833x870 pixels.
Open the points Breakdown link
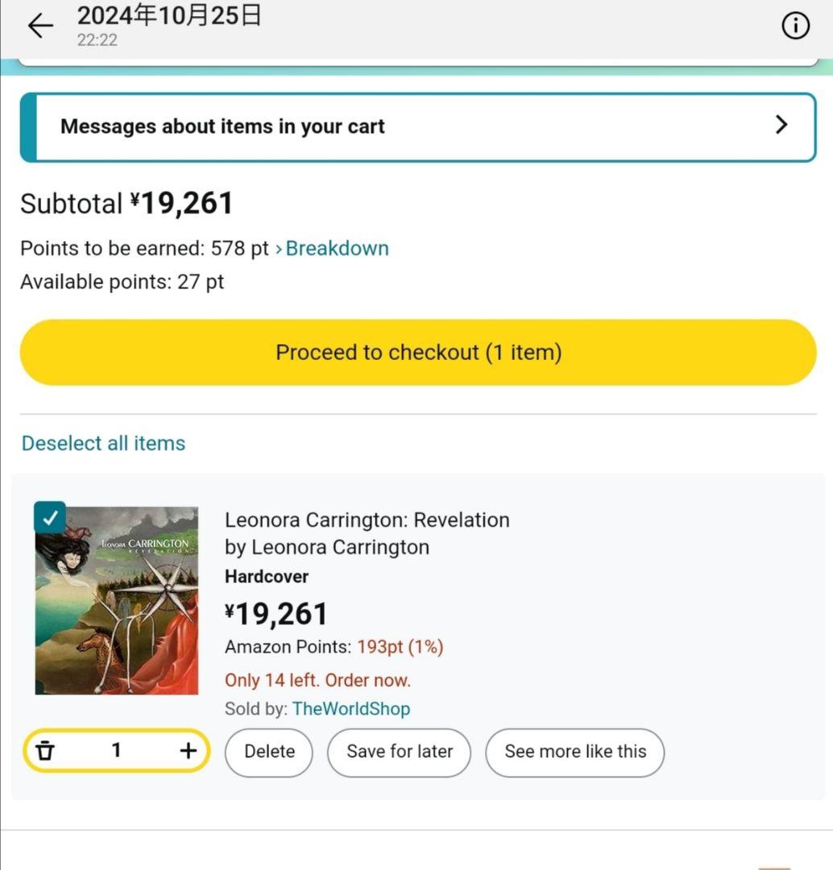pos(337,248)
